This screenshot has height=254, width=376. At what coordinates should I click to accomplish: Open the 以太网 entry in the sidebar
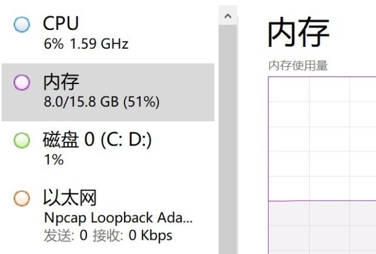(69, 198)
